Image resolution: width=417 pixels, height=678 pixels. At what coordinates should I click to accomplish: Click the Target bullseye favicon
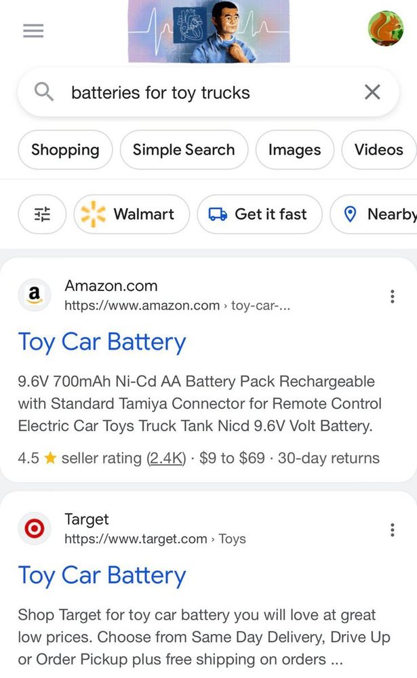[x=34, y=529]
